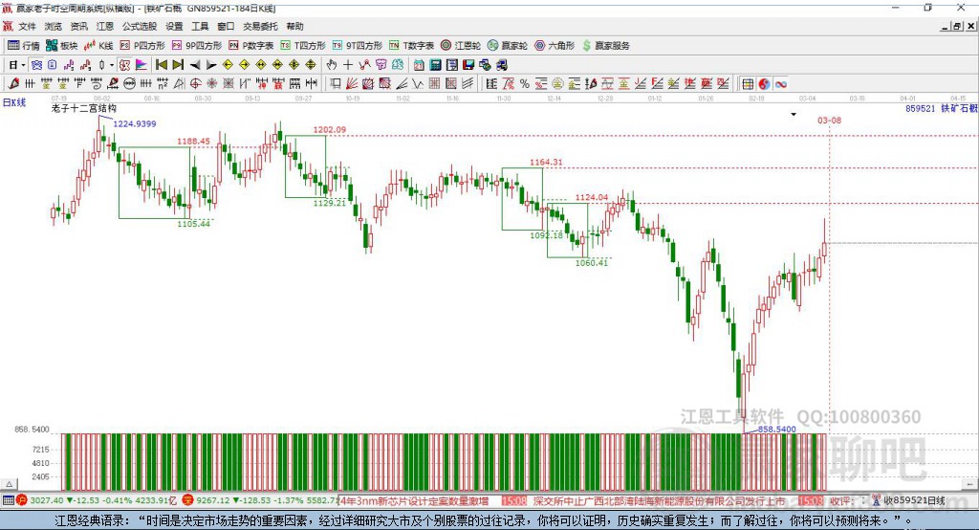Toggle the flag marker icon
The width and height of the screenshot is (979, 530).
pos(141,64)
